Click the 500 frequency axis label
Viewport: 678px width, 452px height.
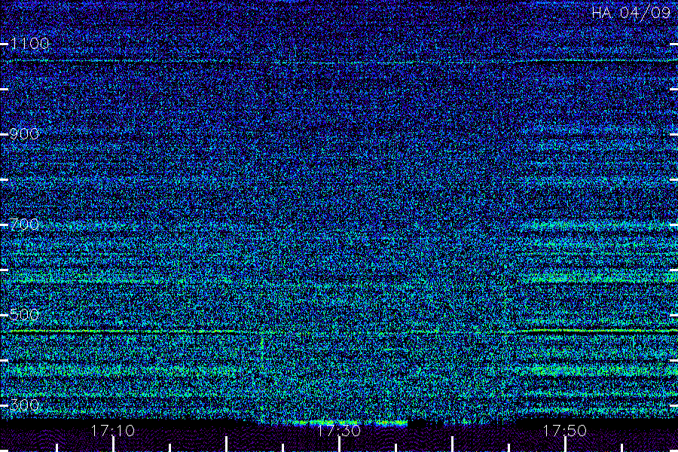point(24,314)
